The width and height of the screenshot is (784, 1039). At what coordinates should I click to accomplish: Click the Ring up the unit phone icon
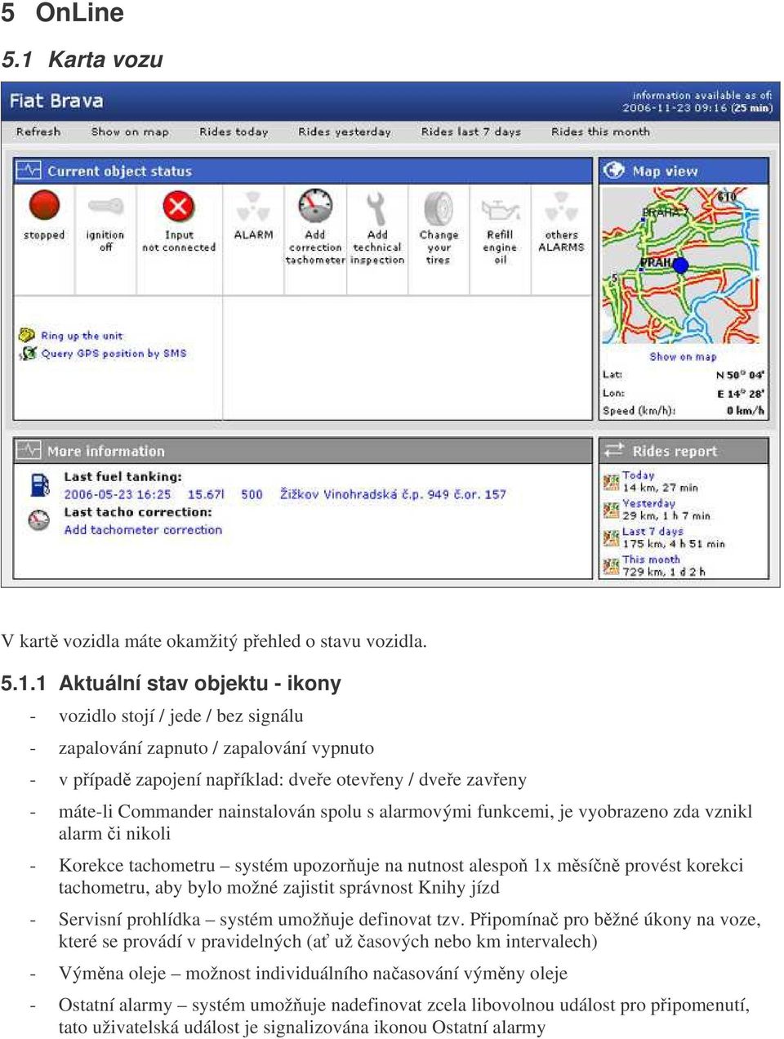click(x=27, y=335)
